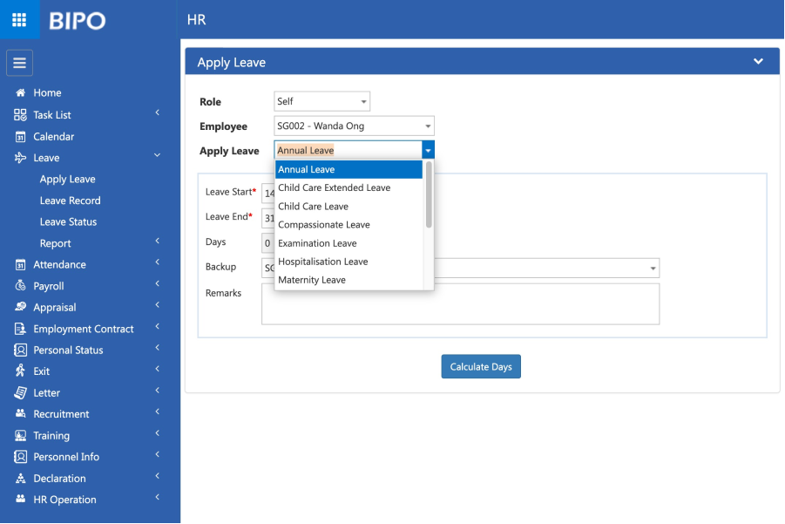Open Leave Status in sidebar
This screenshot has height=524, width=785.
click(68, 222)
